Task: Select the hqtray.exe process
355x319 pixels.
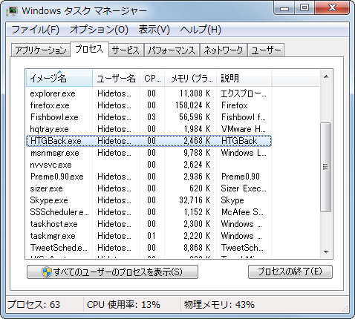Action: (149, 129)
